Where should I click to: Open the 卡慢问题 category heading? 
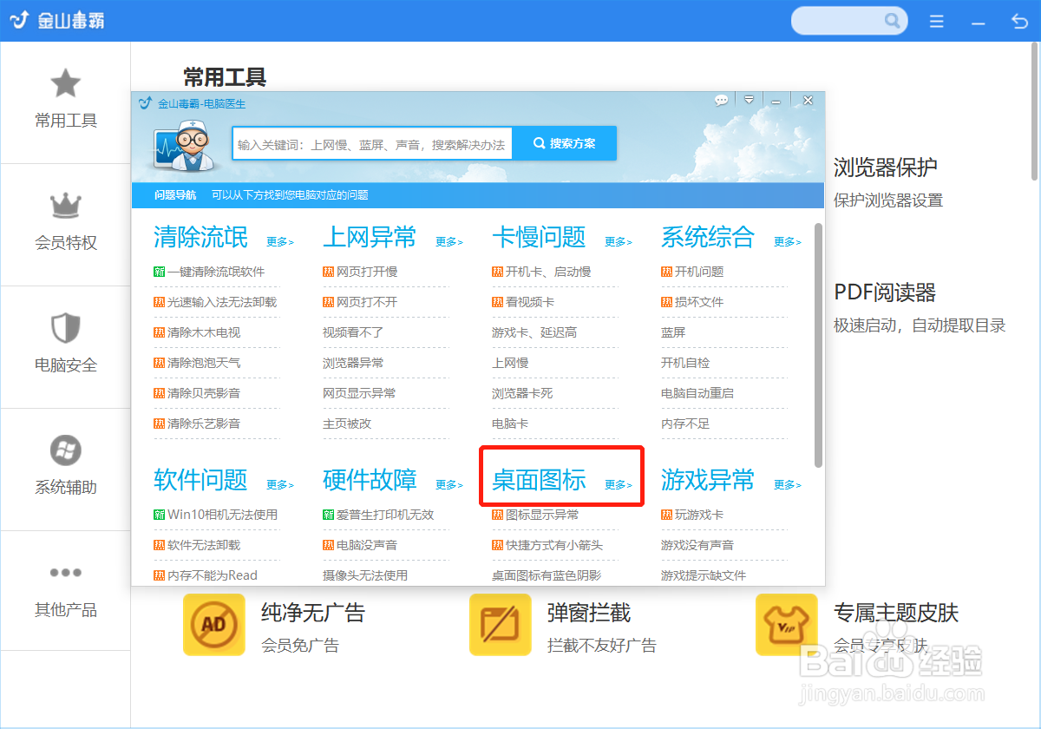tap(539, 237)
